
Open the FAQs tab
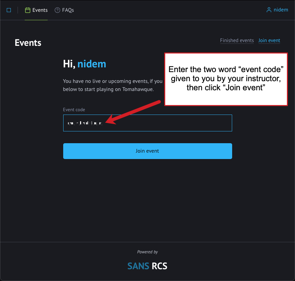pos(64,10)
